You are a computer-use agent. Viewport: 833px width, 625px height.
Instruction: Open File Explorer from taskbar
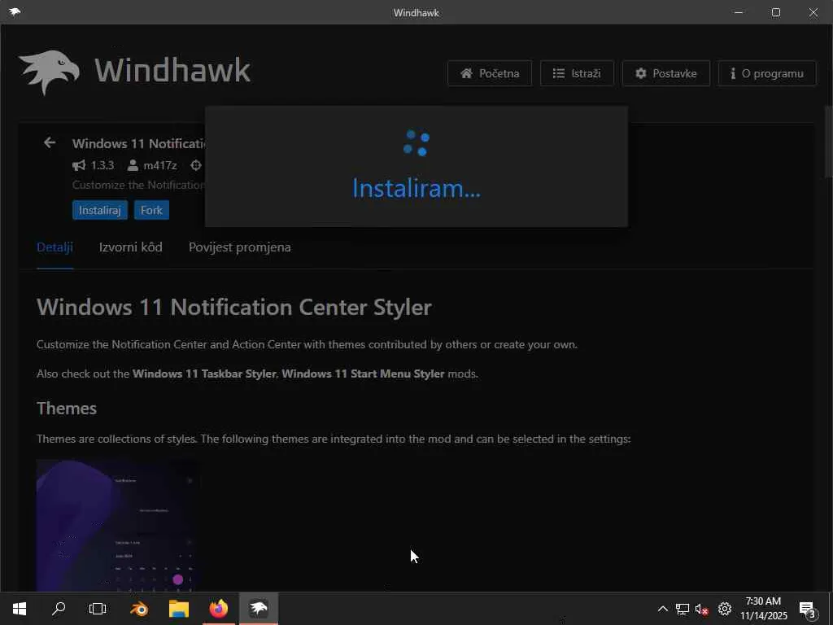coord(179,609)
